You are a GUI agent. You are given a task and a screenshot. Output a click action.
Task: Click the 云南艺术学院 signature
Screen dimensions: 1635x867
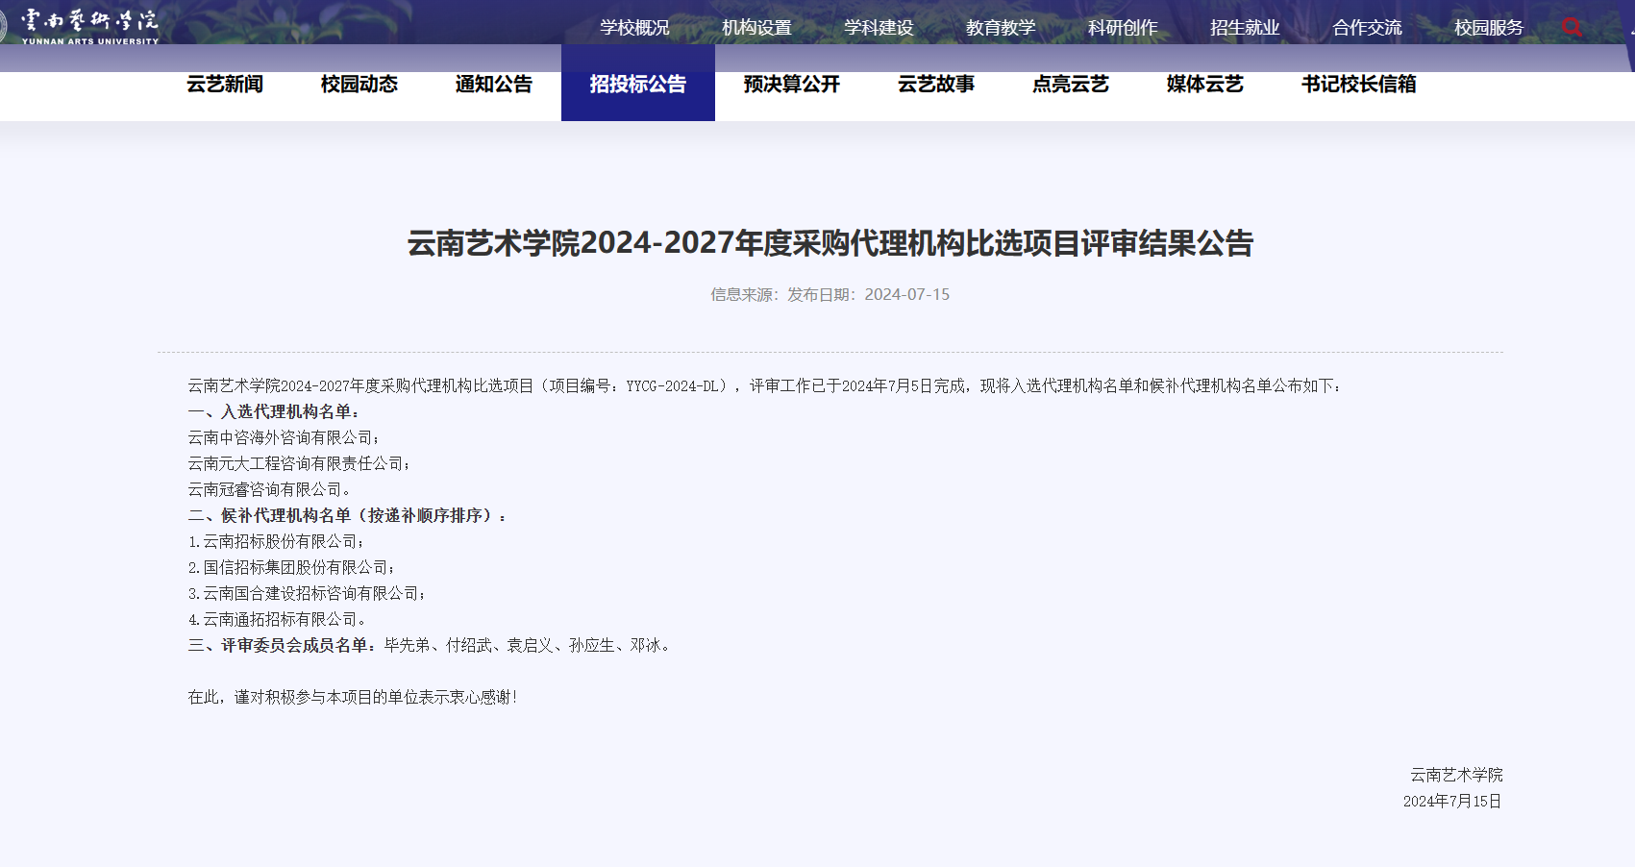click(1456, 775)
